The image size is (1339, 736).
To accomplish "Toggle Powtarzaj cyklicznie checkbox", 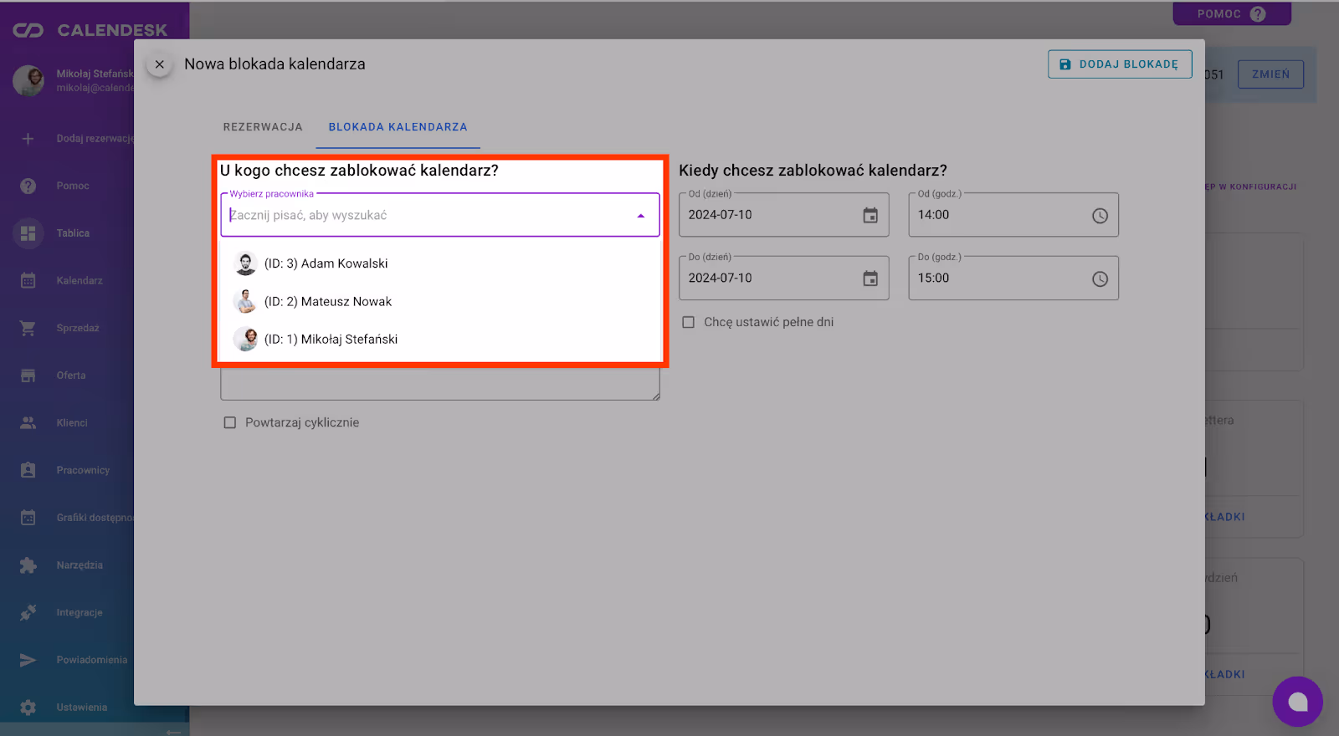I will [230, 423].
